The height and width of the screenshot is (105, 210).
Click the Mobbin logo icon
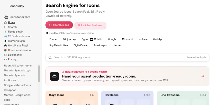click(x=91, y=39)
